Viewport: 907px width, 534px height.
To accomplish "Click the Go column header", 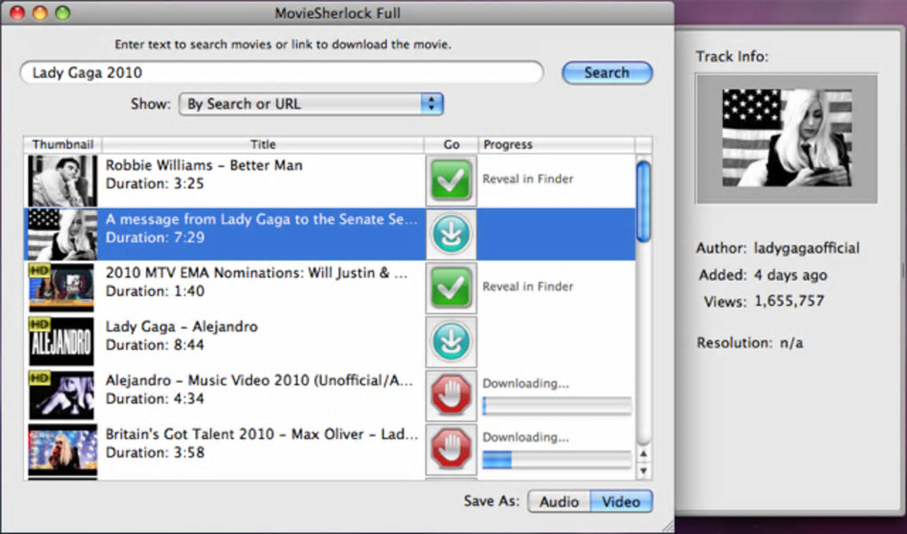I will [x=451, y=145].
